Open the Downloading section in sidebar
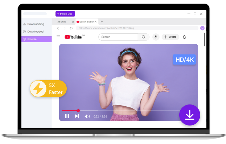This screenshot has height=144, width=226. click(34, 24)
